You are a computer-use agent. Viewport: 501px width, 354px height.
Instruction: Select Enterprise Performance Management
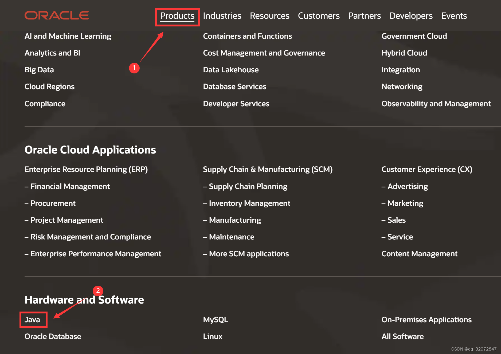(x=93, y=254)
